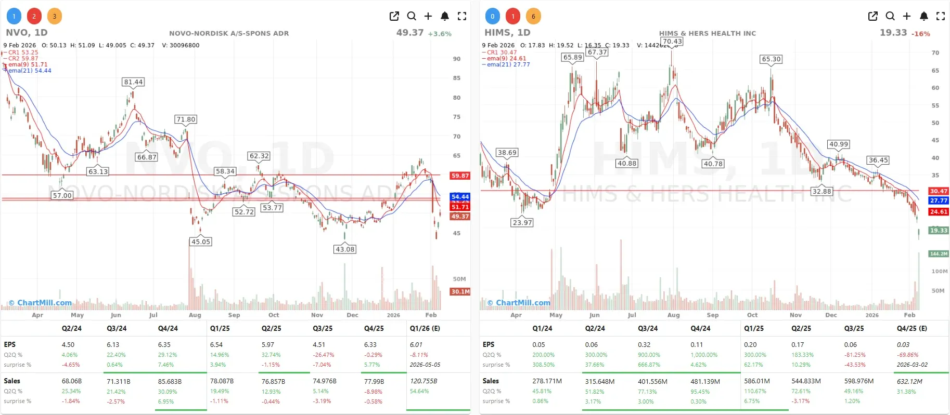Click NVO Q3/24 EPS value 6.13
This screenshot has height=415, width=950.
113,345
